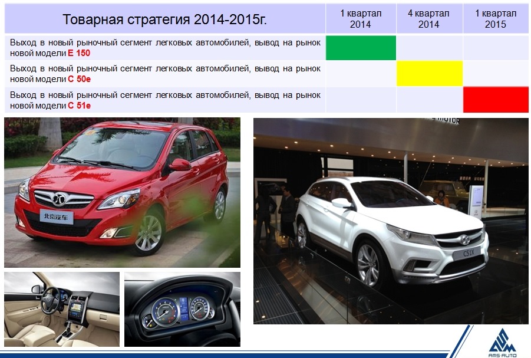Select the '1 квартал 2015' column header
531x358 pixels.
click(x=496, y=19)
